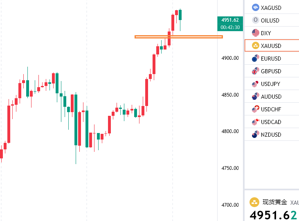This screenshot has height=221, width=299.
Task: Click the USDJPY flag icon
Action: point(256,84)
